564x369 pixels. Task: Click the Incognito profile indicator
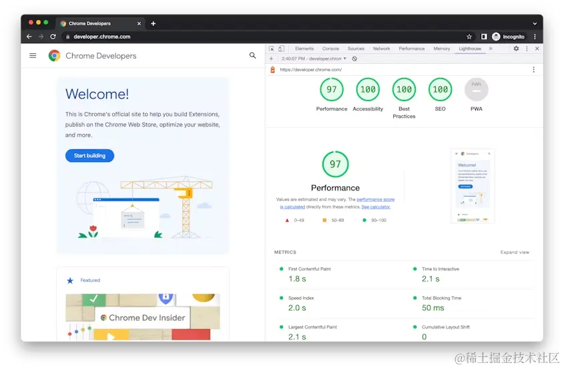click(508, 37)
